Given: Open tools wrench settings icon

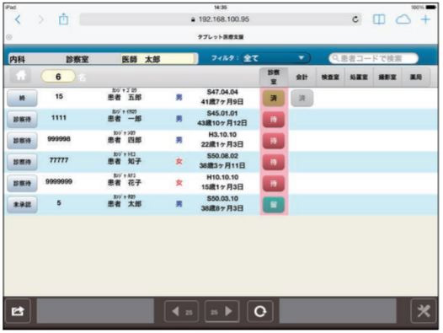Looking at the screenshot, I should [424, 311].
